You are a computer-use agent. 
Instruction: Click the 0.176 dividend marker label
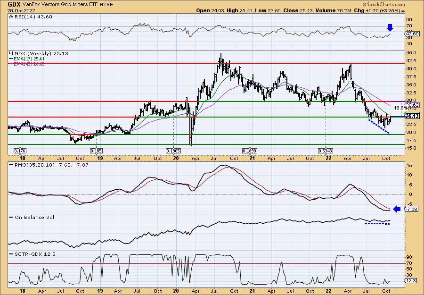tap(20, 151)
